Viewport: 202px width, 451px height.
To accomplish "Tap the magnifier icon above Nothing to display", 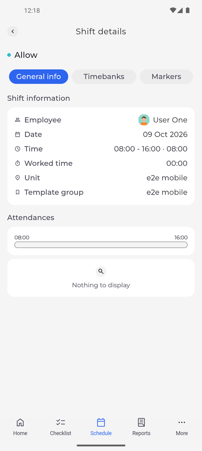I will pyautogui.click(x=101, y=271).
